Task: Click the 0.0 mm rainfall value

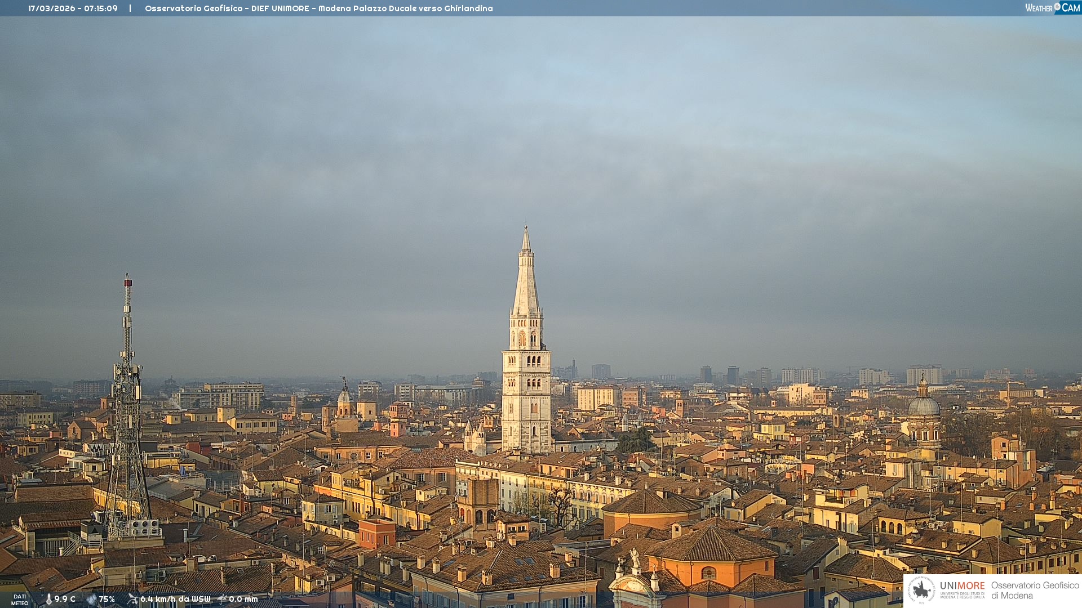Action: click(x=243, y=599)
